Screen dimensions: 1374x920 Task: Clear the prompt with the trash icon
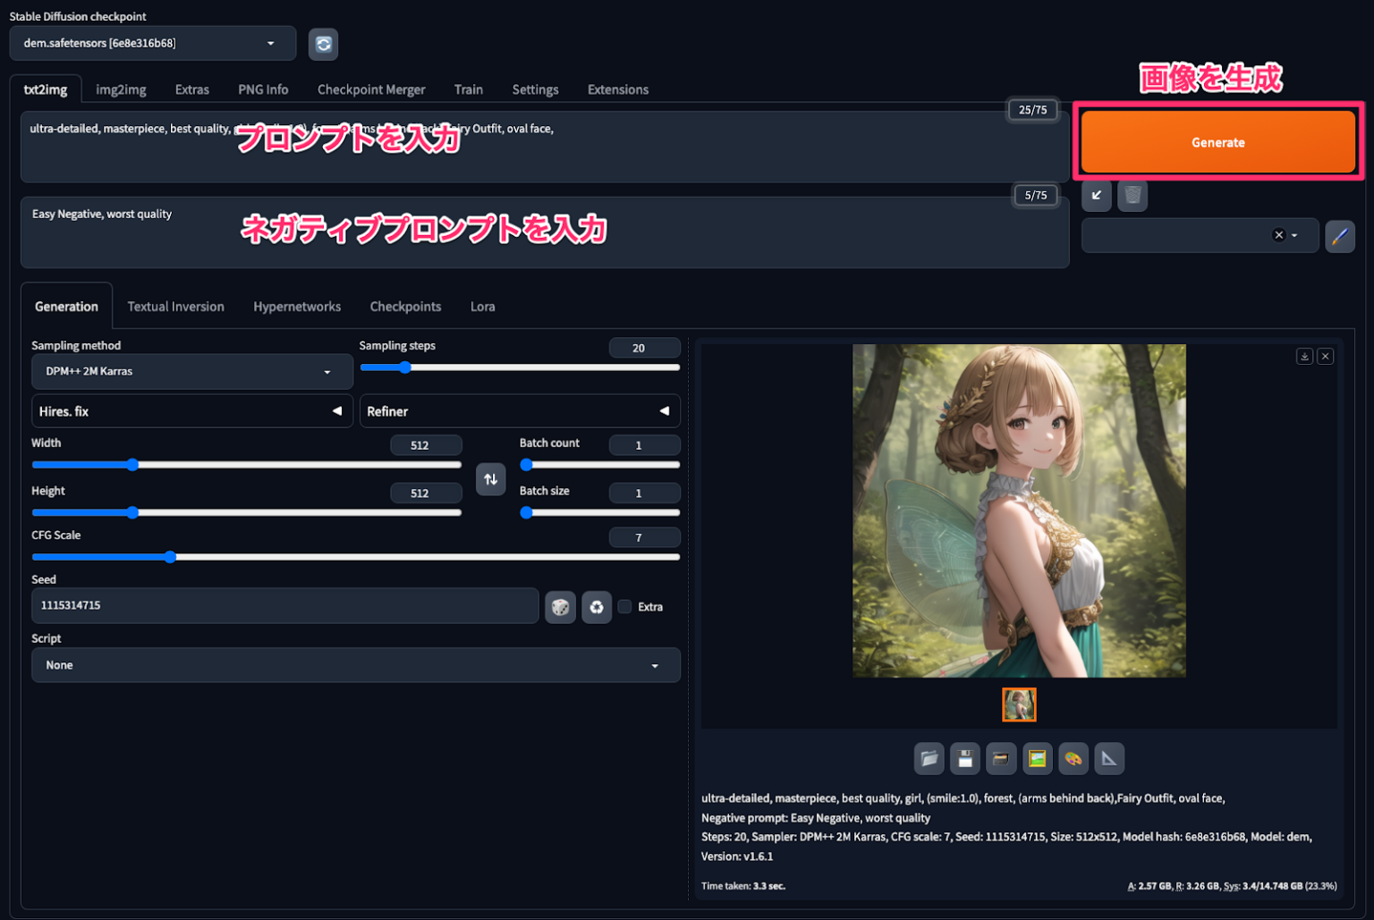point(1132,195)
